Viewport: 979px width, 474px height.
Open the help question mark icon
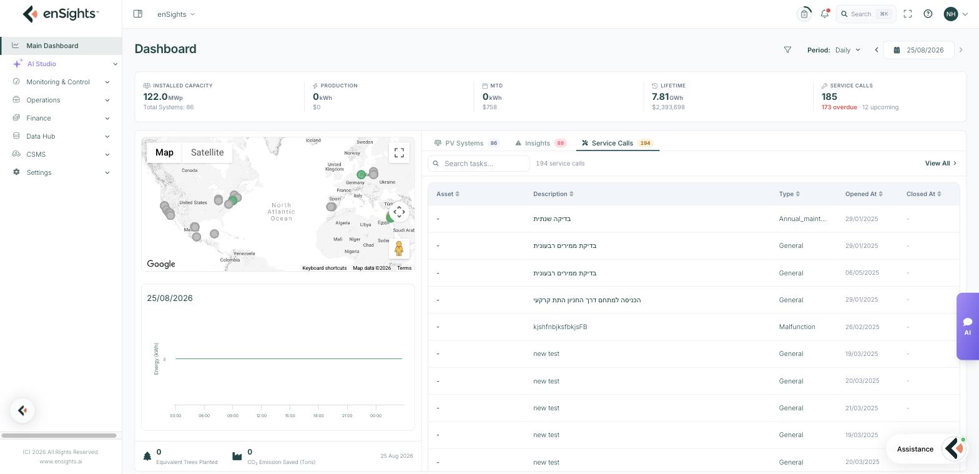pos(928,14)
